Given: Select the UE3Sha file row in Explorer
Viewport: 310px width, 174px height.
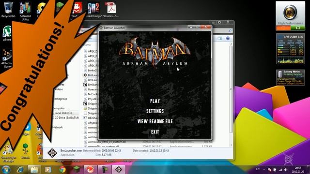Looking at the screenshot, I should (x=91, y=118).
